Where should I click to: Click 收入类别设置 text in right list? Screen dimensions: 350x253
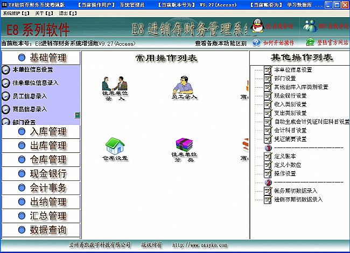click(290, 104)
